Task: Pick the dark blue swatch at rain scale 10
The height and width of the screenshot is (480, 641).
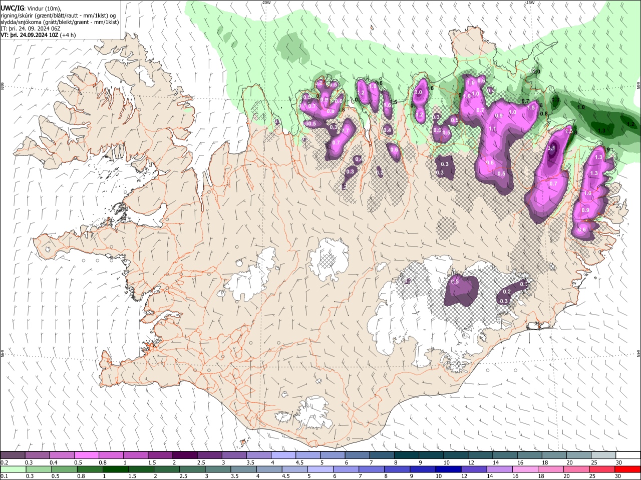Action: (x=448, y=469)
